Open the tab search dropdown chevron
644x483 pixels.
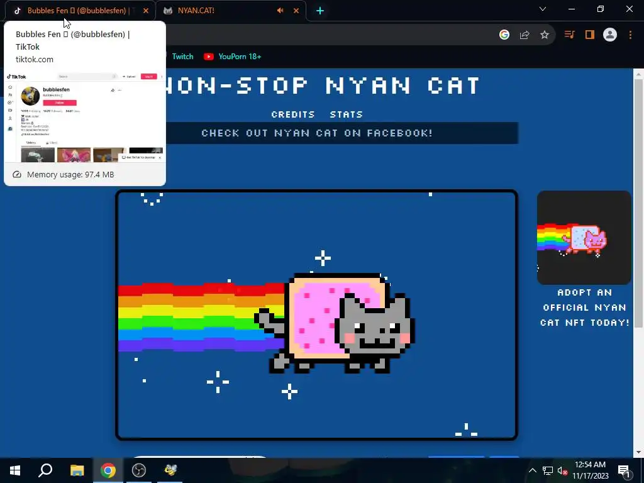point(543,9)
